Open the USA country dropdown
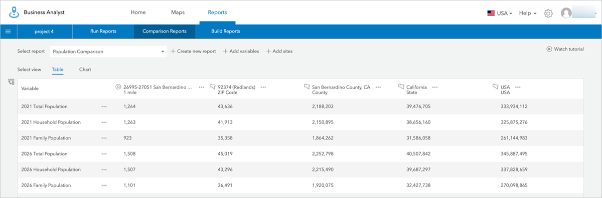Viewport: 602px width, 198px height. 500,13
